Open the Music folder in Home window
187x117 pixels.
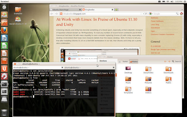click(x=128, y=80)
